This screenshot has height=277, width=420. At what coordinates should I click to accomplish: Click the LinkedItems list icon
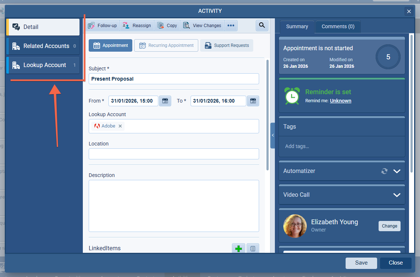[253, 249]
